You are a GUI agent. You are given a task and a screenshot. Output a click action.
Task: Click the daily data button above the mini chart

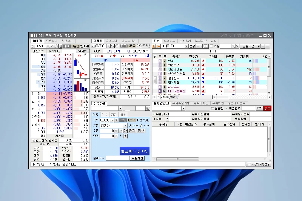coord(82,51)
